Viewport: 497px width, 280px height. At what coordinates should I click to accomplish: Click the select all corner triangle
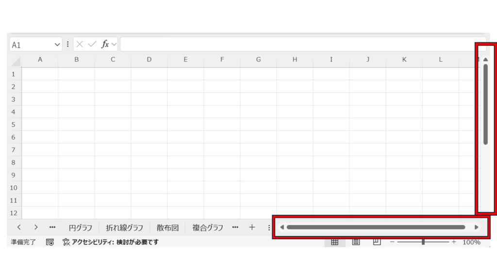point(16,61)
